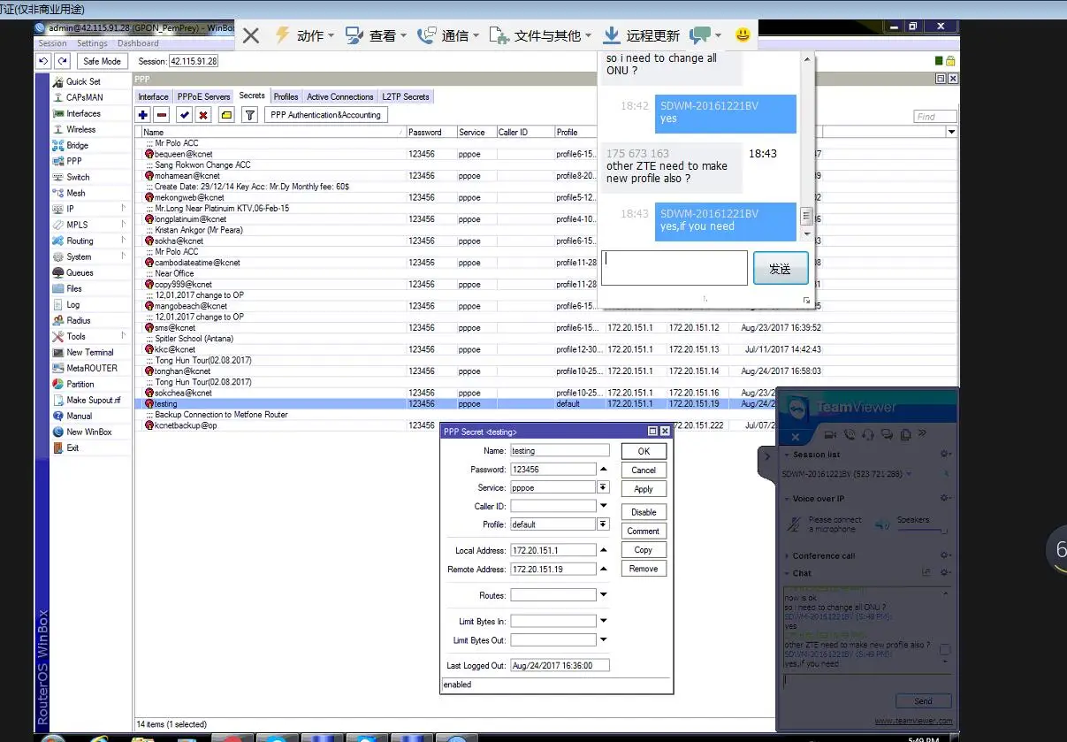Screen dimensions: 1067x742
Task: Disable the testing secret via red X icon
Action: 203,114
